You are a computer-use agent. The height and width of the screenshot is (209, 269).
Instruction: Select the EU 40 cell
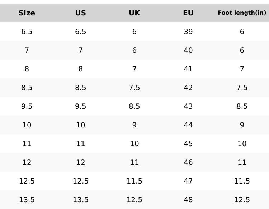[x=188, y=50]
